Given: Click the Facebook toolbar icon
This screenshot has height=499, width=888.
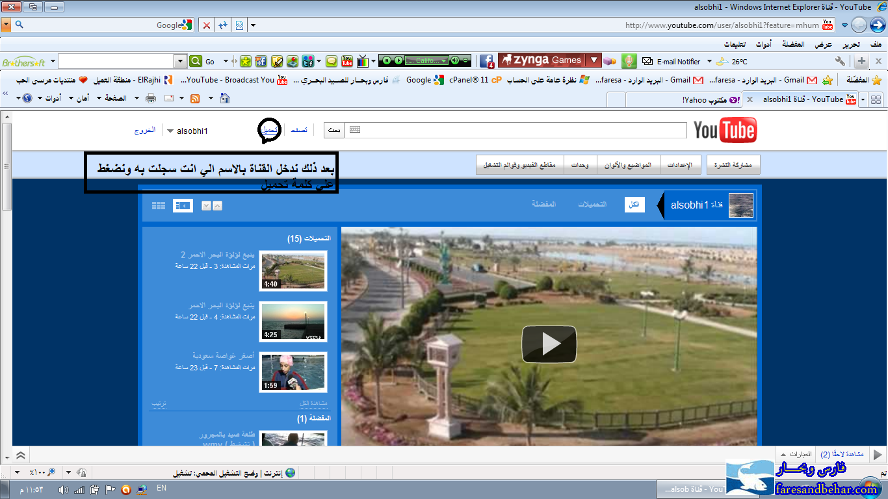Looking at the screenshot, I should [x=486, y=61].
